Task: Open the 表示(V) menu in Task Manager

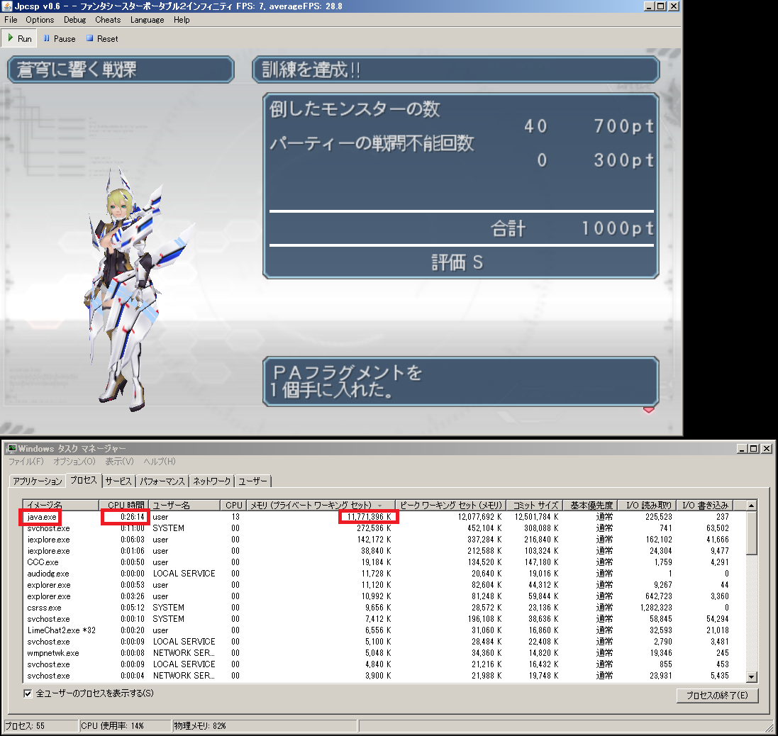Action: pyautogui.click(x=119, y=462)
